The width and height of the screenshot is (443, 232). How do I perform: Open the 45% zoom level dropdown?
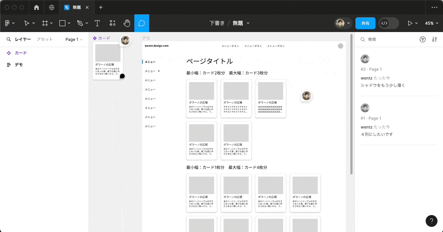[431, 23]
